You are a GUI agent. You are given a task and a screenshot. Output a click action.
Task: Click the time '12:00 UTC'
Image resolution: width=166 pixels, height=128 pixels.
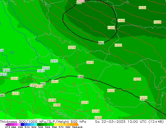[137, 122]
